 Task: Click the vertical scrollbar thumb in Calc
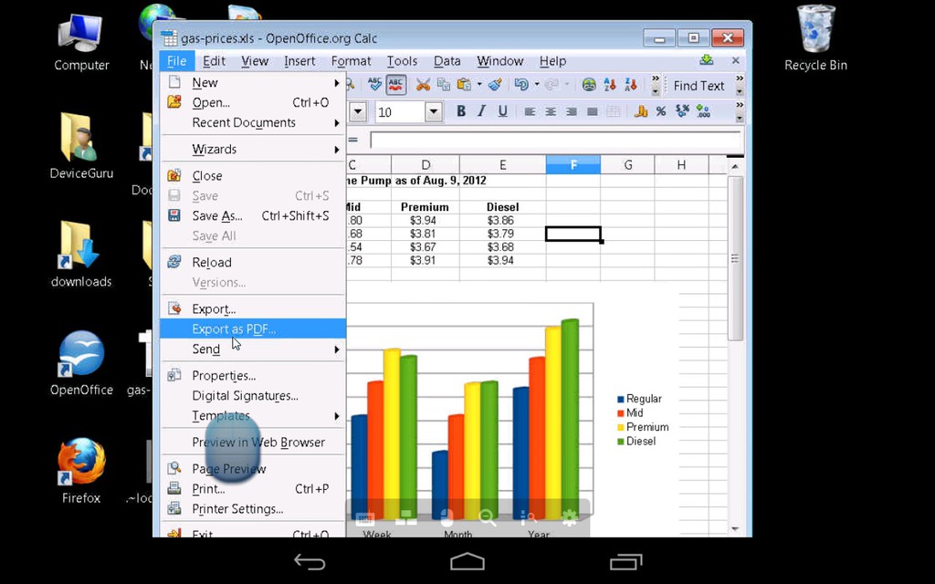(x=735, y=258)
